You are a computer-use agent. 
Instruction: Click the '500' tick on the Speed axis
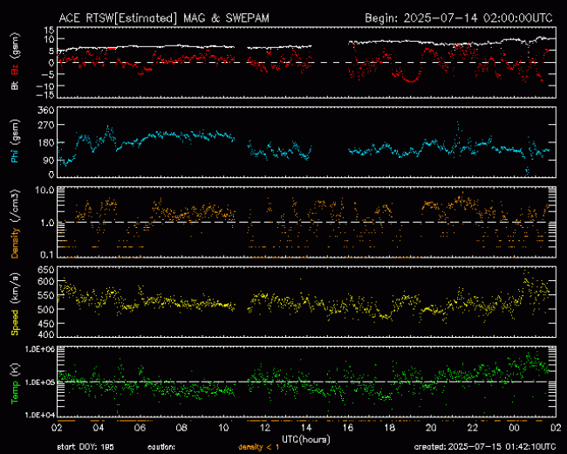[46, 310]
